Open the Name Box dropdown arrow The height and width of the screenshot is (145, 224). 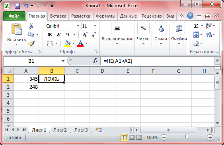tap(63, 61)
